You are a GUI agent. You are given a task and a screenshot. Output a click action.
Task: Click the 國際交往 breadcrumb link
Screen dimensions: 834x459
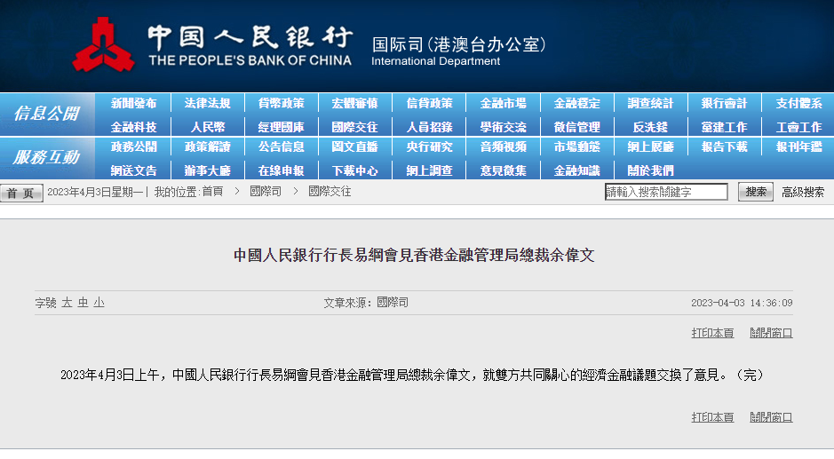(330, 192)
